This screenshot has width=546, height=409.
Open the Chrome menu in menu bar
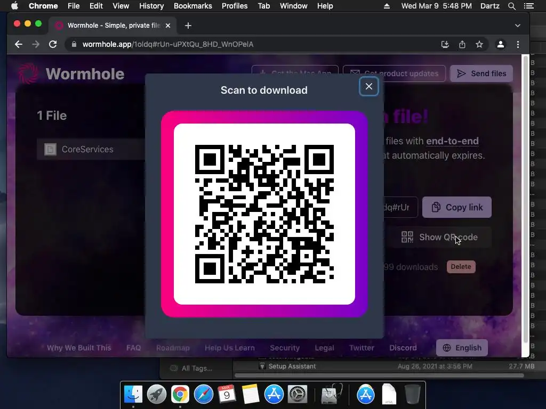[x=43, y=6]
